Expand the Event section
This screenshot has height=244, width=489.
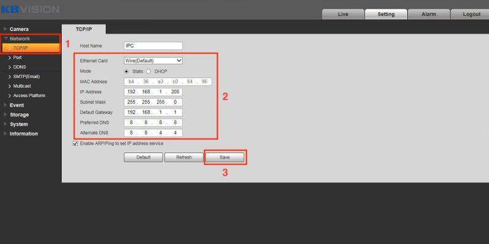pyautogui.click(x=17, y=105)
